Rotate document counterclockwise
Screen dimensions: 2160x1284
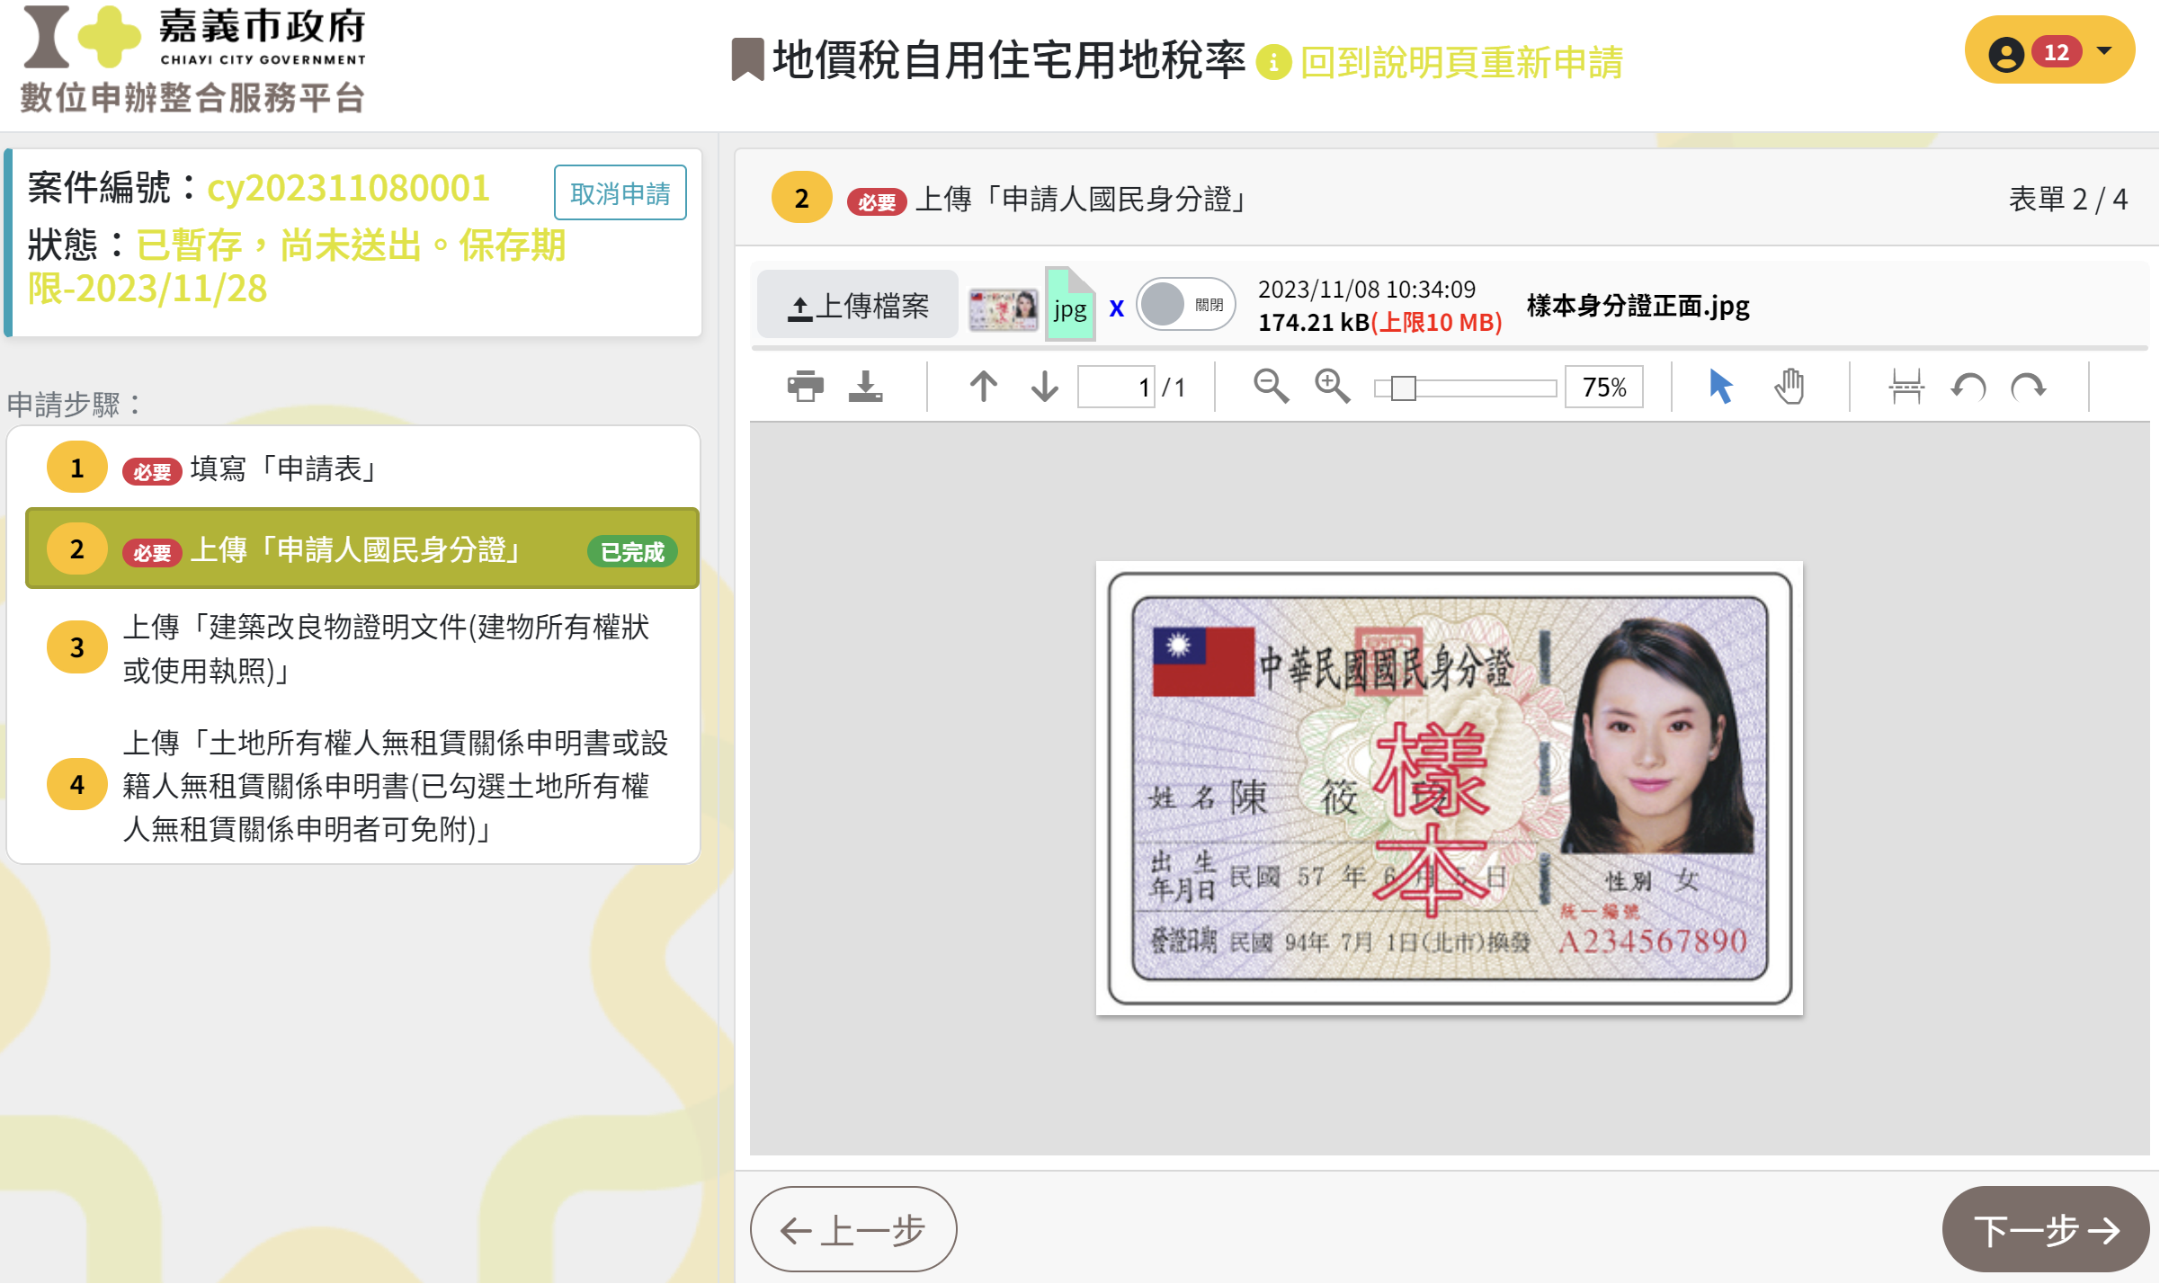(x=1968, y=387)
